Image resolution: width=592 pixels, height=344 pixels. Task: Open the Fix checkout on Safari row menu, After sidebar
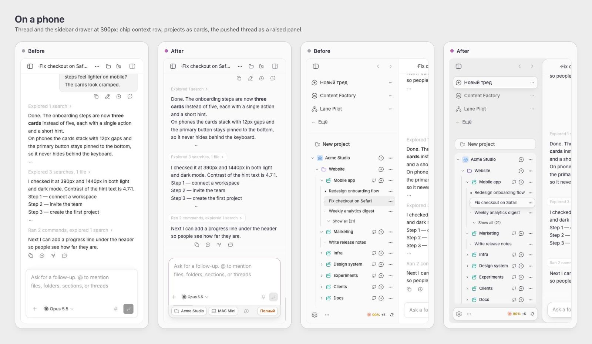[x=531, y=203]
